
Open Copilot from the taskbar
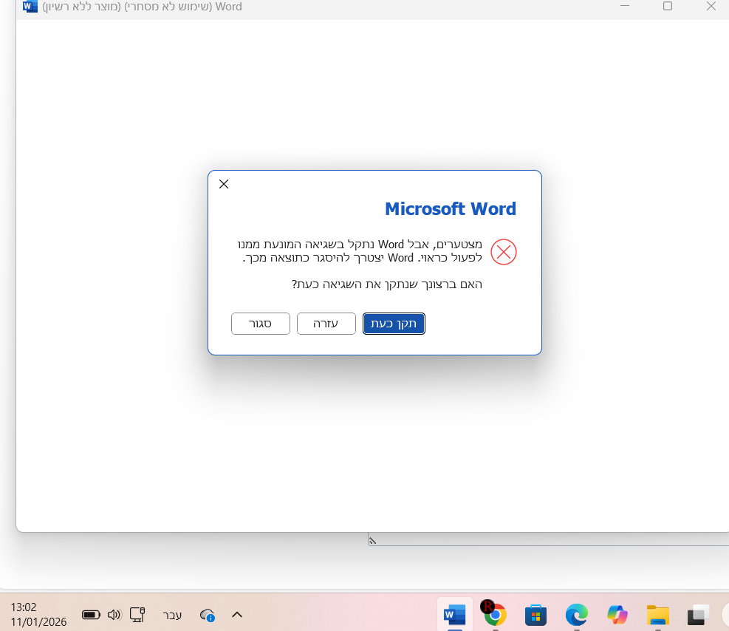tap(617, 615)
